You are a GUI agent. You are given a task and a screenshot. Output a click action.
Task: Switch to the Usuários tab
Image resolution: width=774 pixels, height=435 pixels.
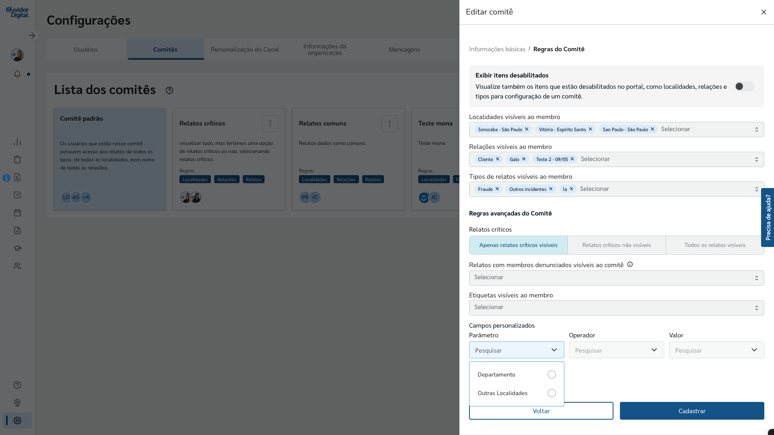pyautogui.click(x=86, y=49)
